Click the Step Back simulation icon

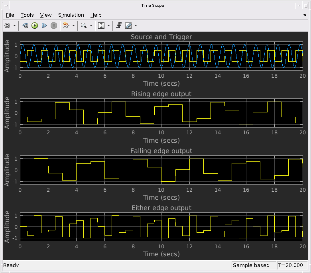(x=25, y=26)
